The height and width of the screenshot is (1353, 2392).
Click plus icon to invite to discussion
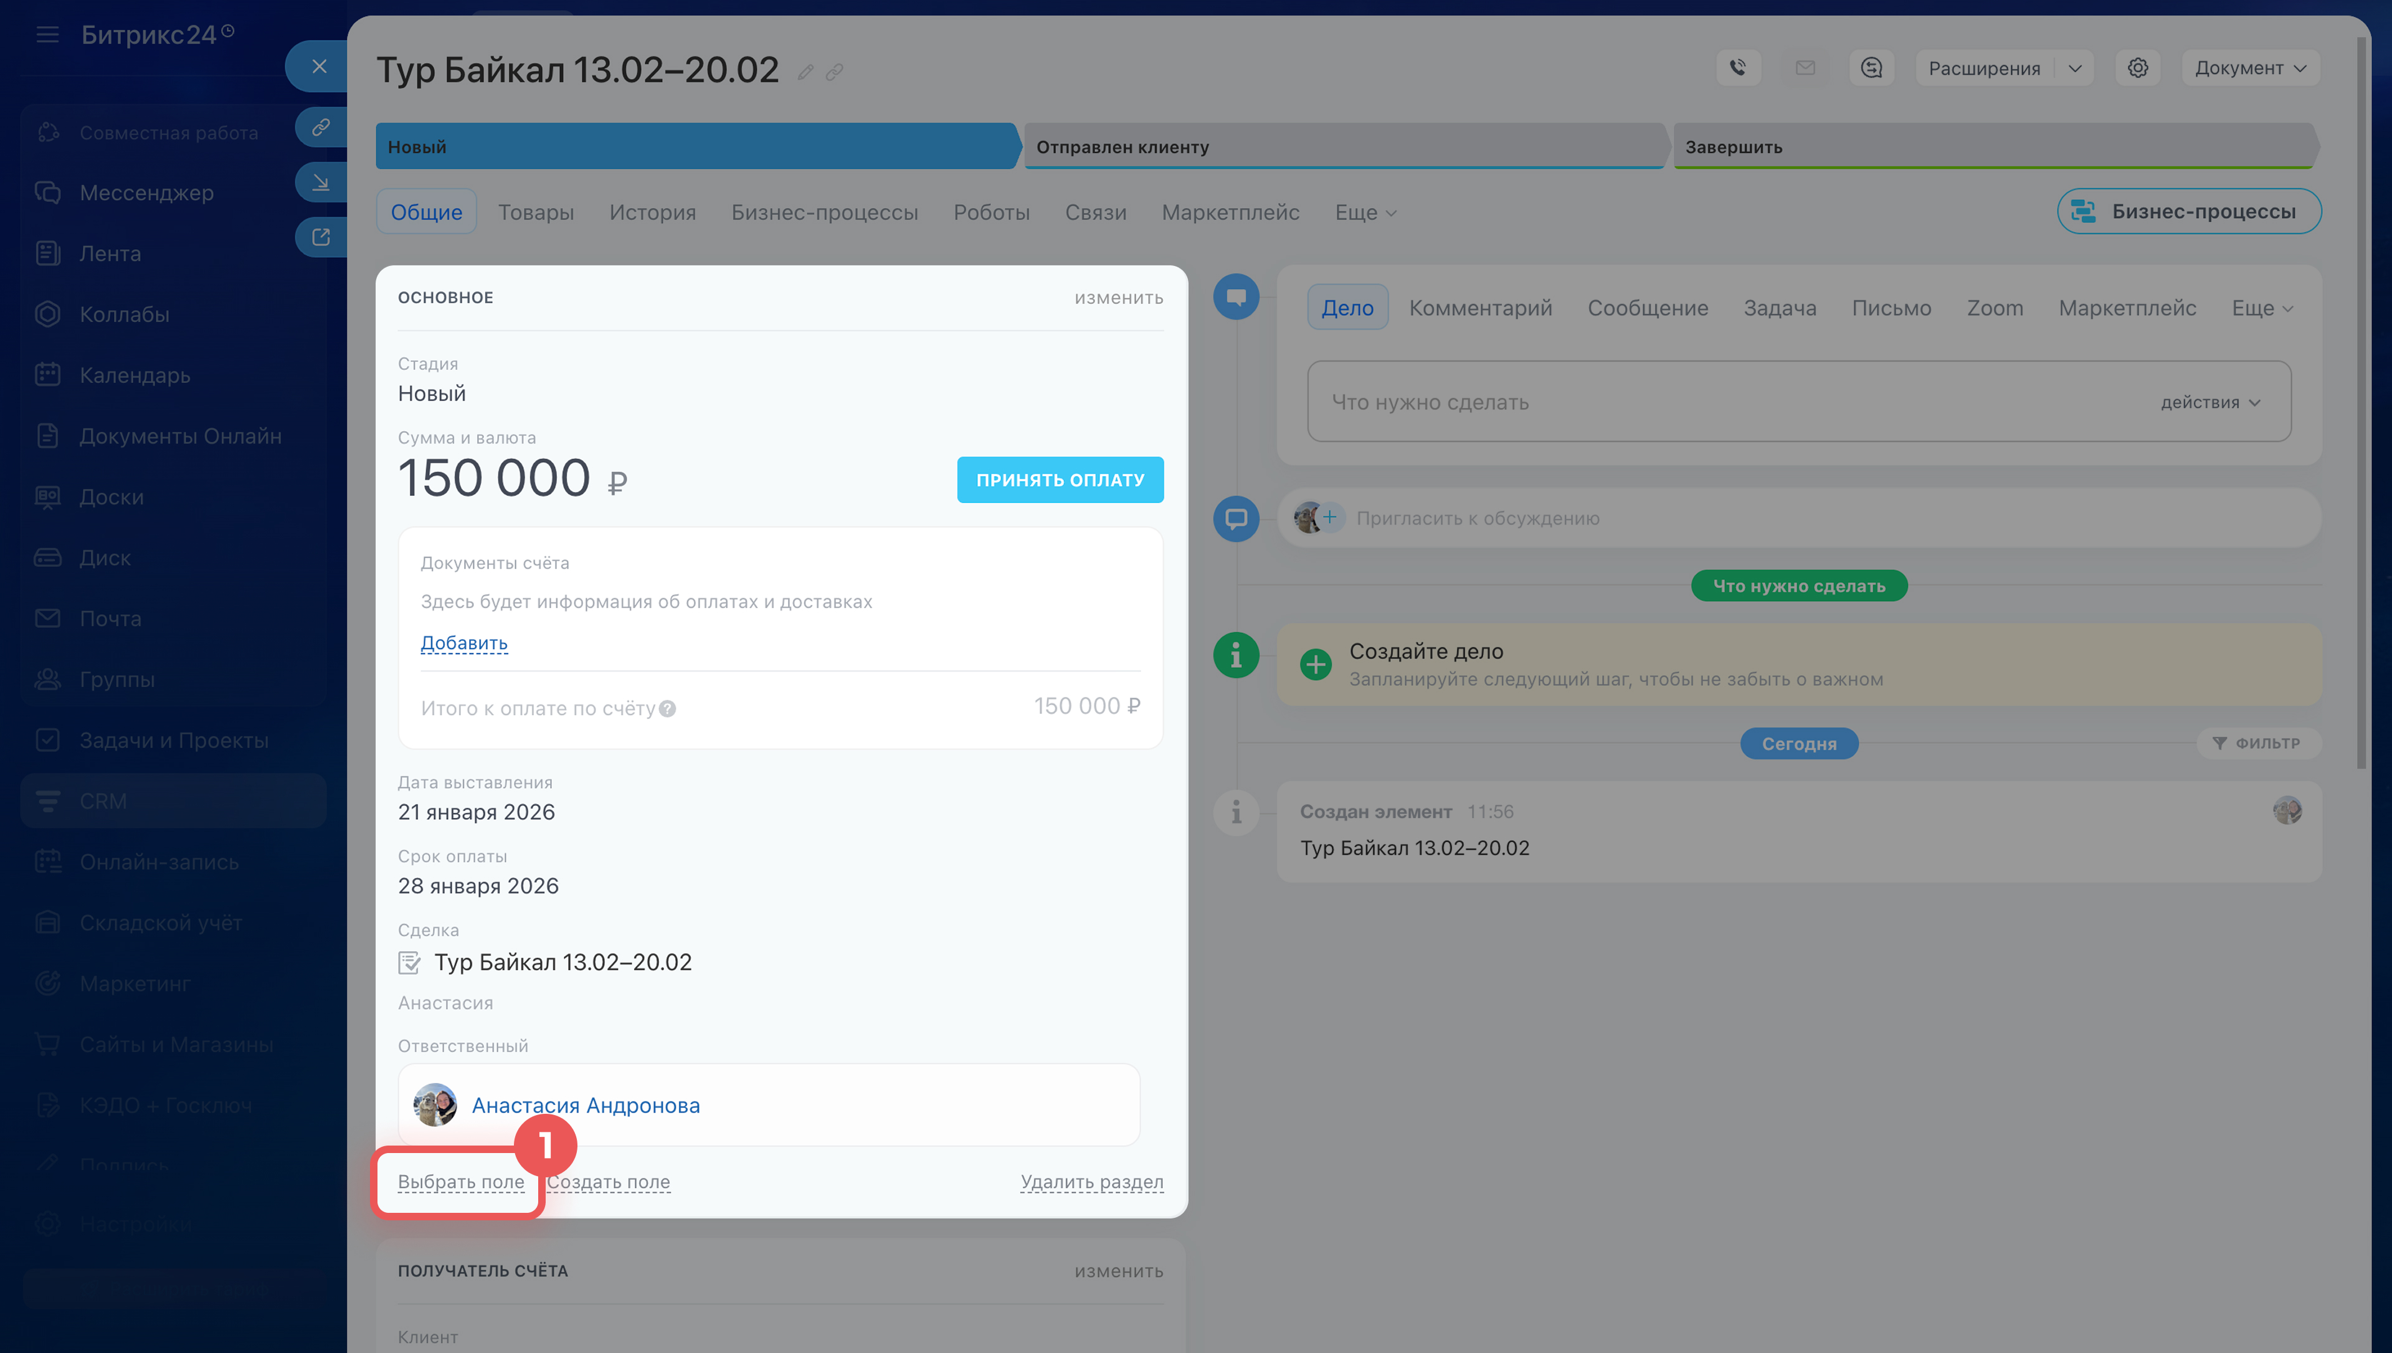(1329, 518)
